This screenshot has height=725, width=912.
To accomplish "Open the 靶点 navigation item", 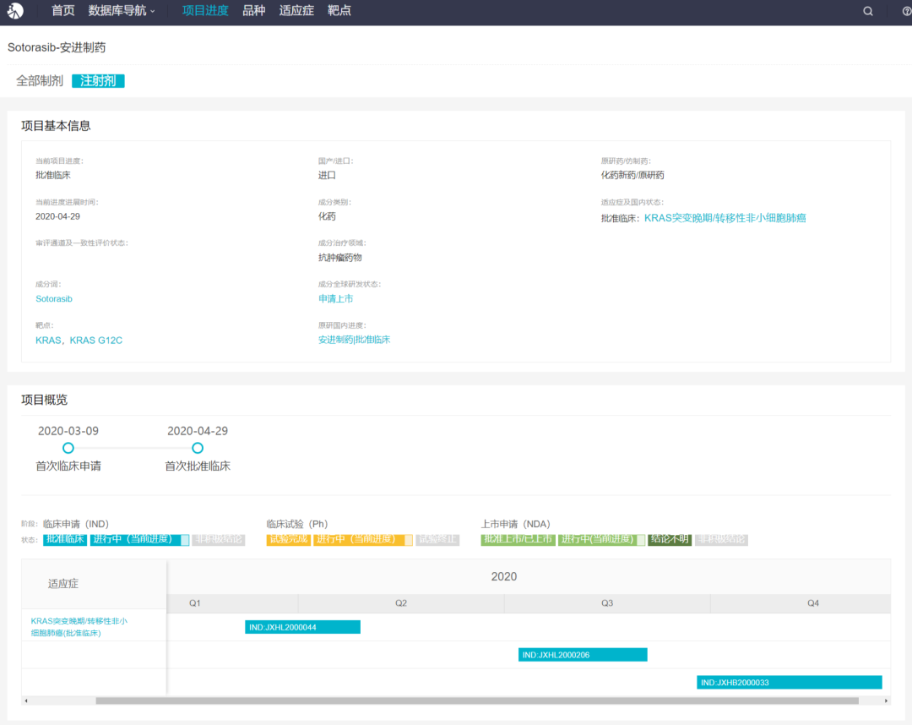I will click(x=339, y=10).
